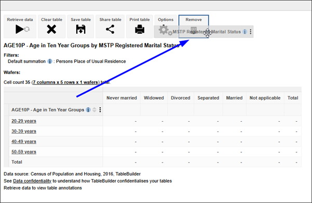Select the Divorced column header

(181, 98)
